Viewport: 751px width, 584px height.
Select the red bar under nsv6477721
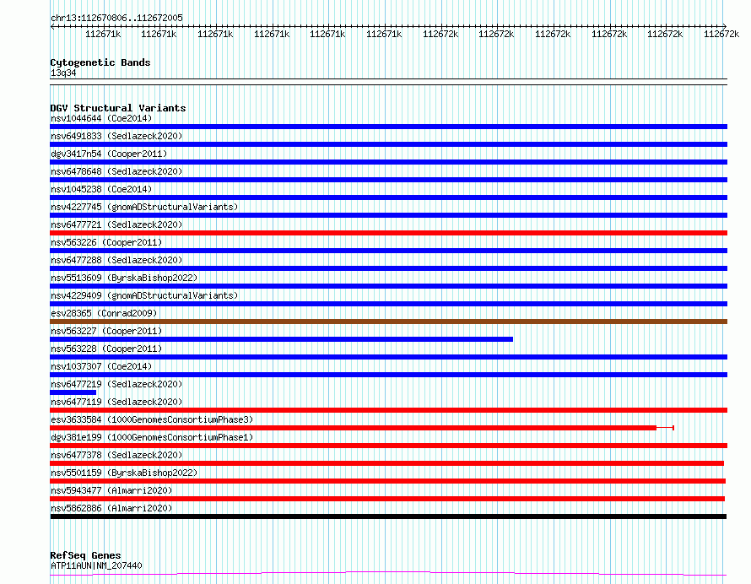point(388,233)
